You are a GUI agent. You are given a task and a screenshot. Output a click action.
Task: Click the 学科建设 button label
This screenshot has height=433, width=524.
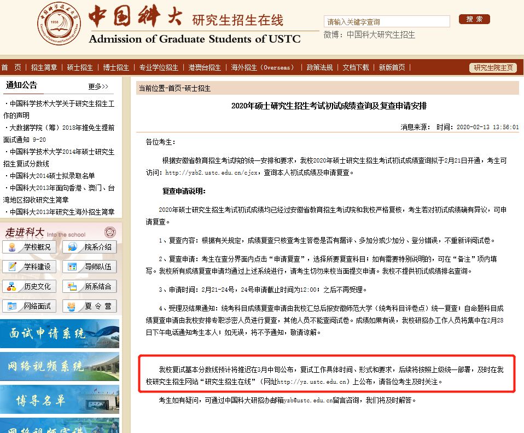pos(37,267)
